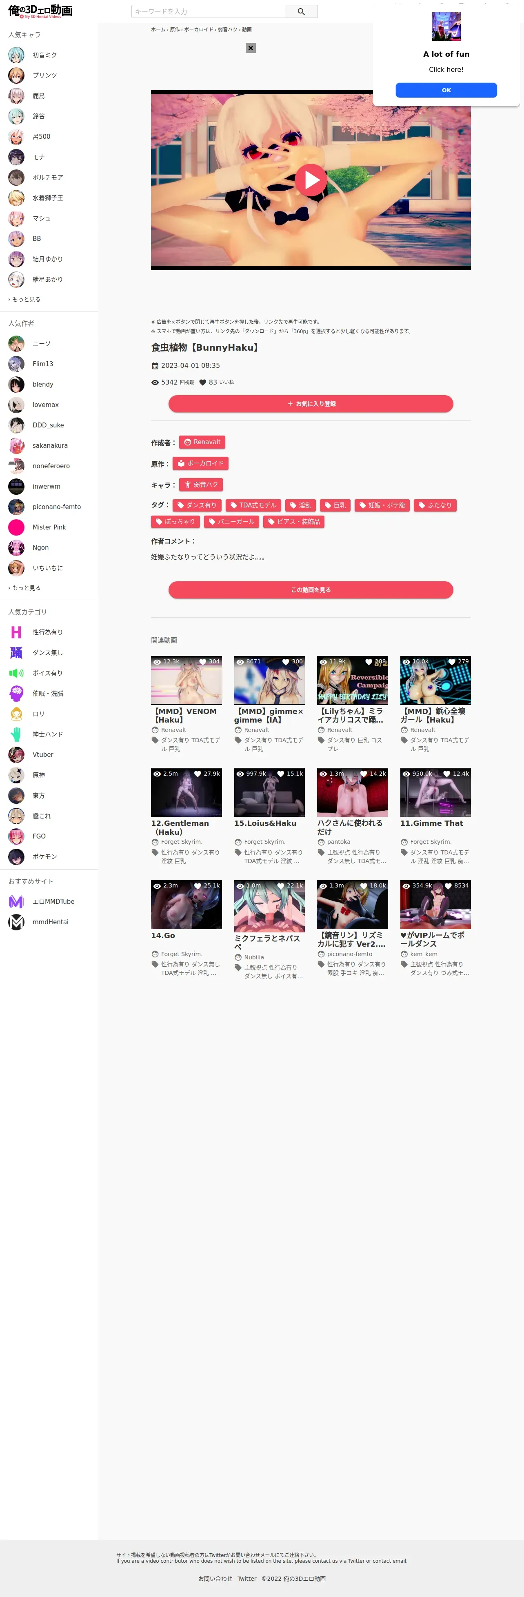Open 結月ゆかり character entry
The image size is (524, 1597).
point(48,259)
